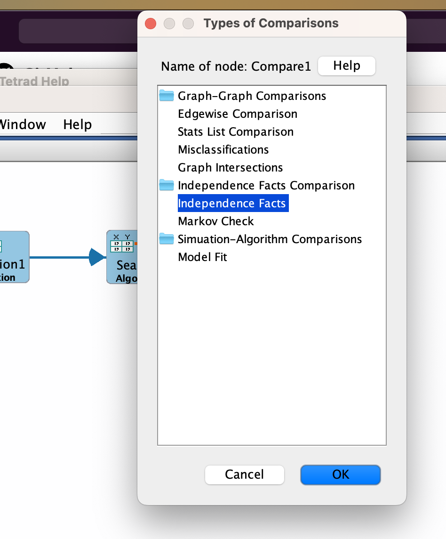Dismiss the dialog with Cancel
The image size is (446, 539).
click(x=244, y=475)
